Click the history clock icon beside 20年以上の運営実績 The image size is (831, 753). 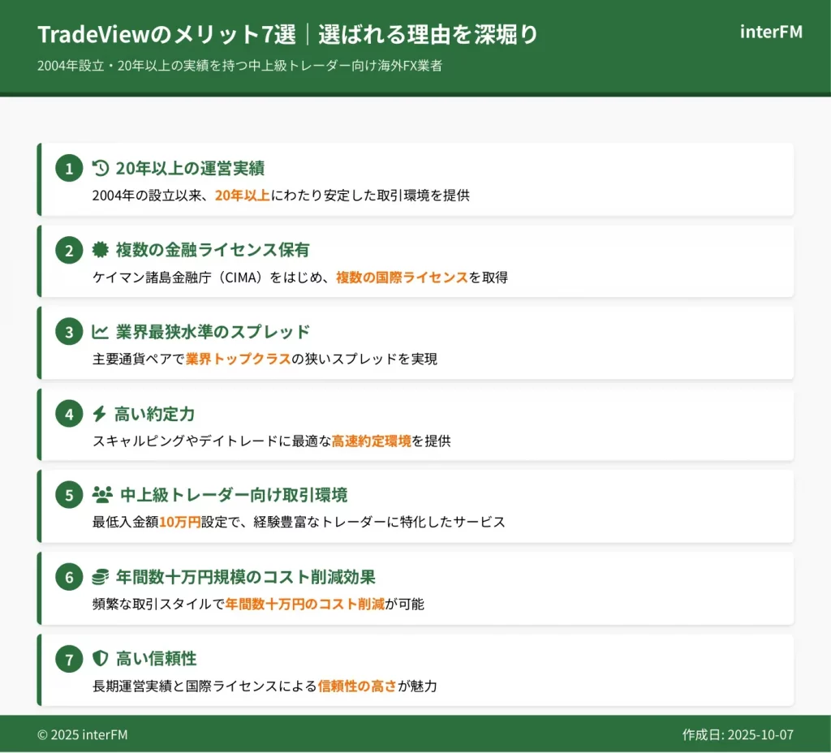point(101,168)
